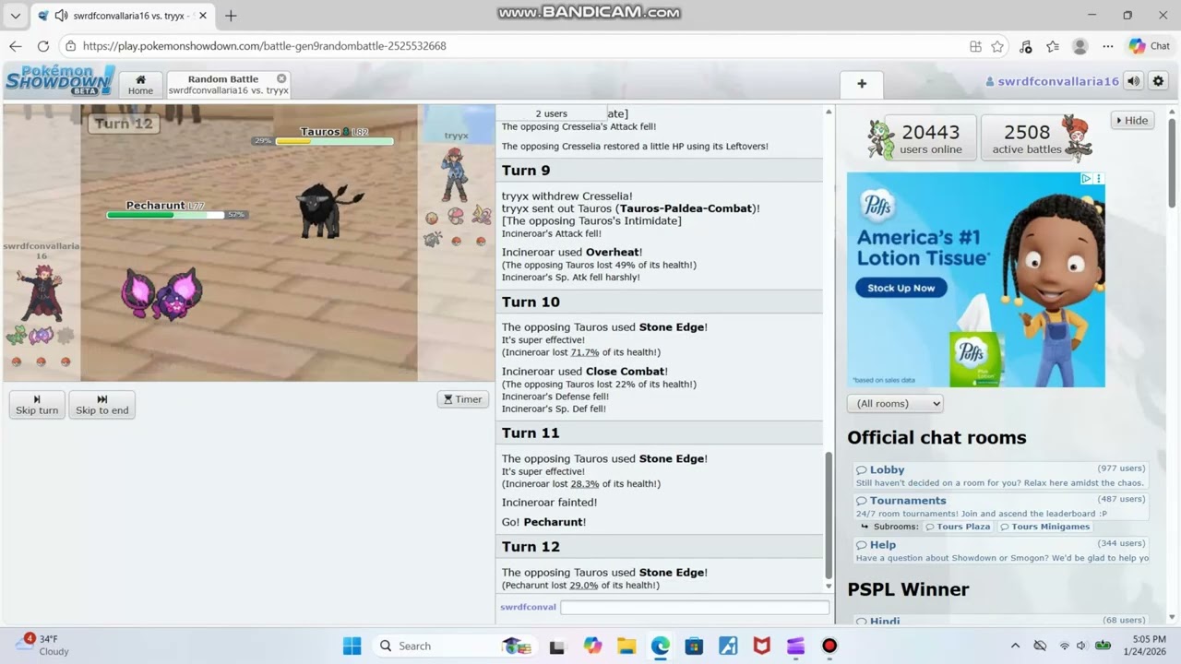Open the Tours Minigames subroom
The width and height of the screenshot is (1181, 664).
[x=1044, y=527]
